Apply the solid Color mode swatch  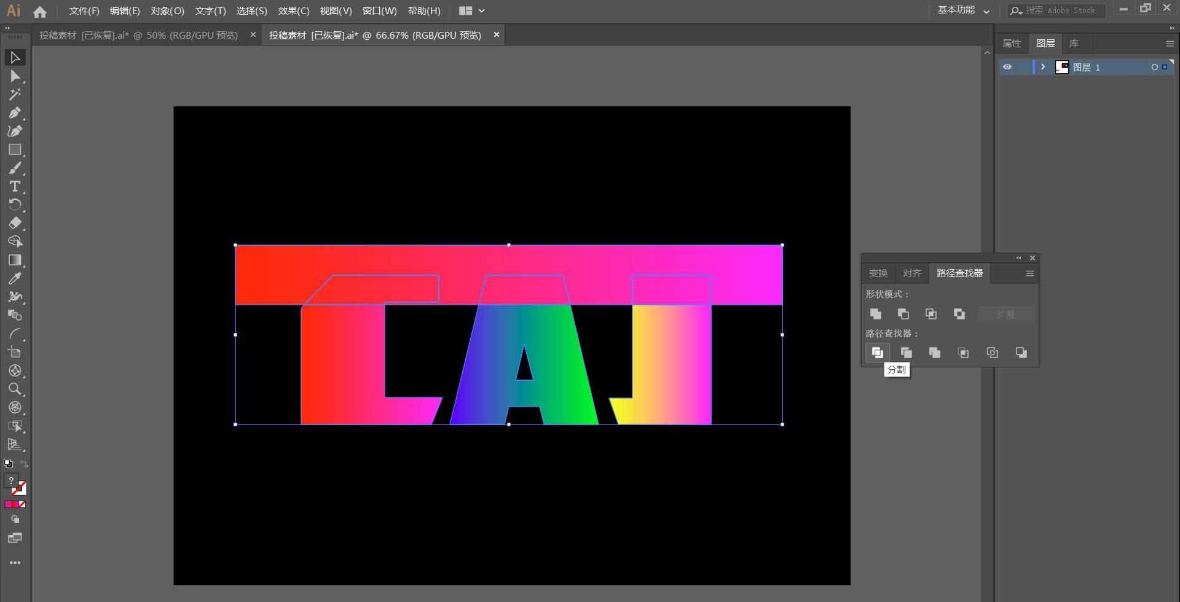tap(7, 504)
